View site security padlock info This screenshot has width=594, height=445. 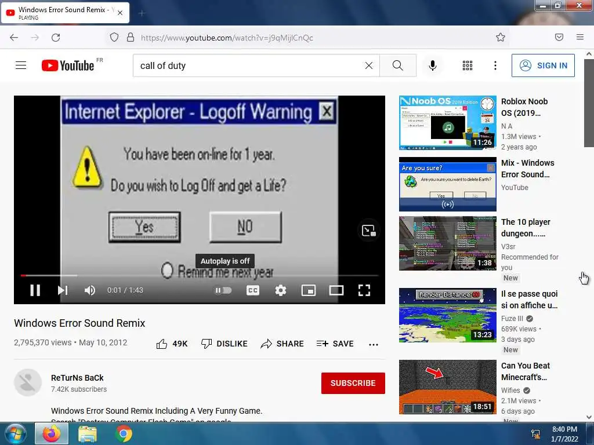point(131,37)
